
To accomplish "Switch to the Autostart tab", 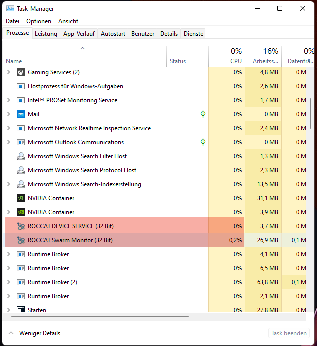I will [x=113, y=34].
